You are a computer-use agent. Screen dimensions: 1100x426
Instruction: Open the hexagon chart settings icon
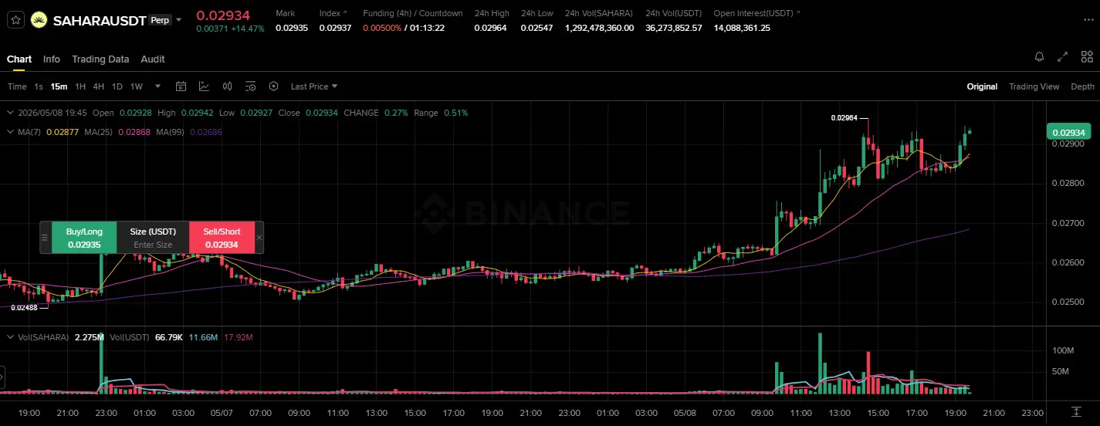click(x=273, y=86)
